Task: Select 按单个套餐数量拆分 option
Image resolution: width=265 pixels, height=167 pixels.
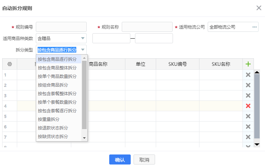Action: pos(59,102)
